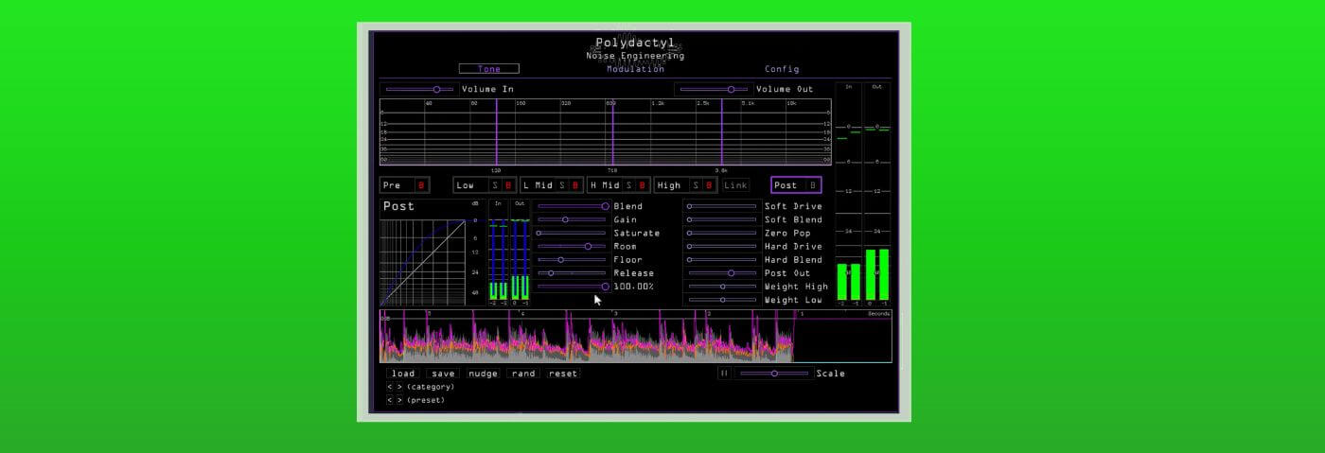Click the Floor slider
The width and height of the screenshot is (1325, 453).
coord(573,259)
